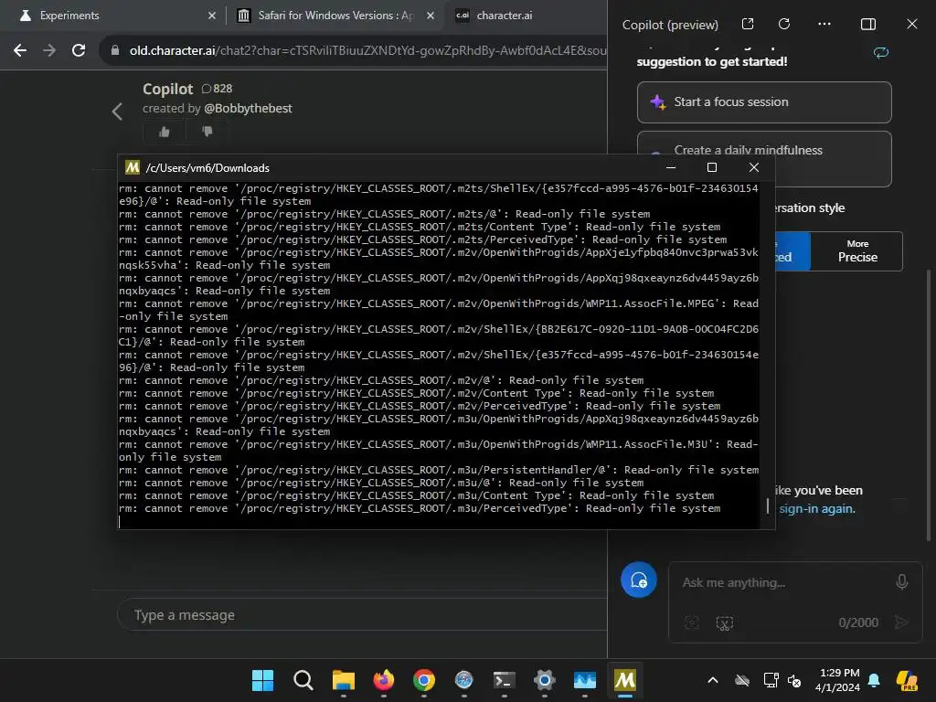The height and width of the screenshot is (702, 936).
Task: Open @Bobbythebest creator profile
Action: [248, 109]
